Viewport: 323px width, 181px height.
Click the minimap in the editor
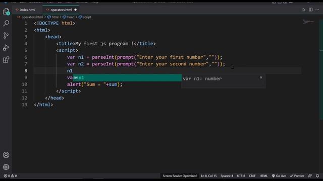(x=308, y=22)
